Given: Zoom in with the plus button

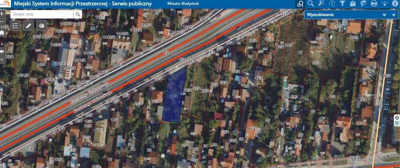Looking at the screenshot, I should (2, 13).
